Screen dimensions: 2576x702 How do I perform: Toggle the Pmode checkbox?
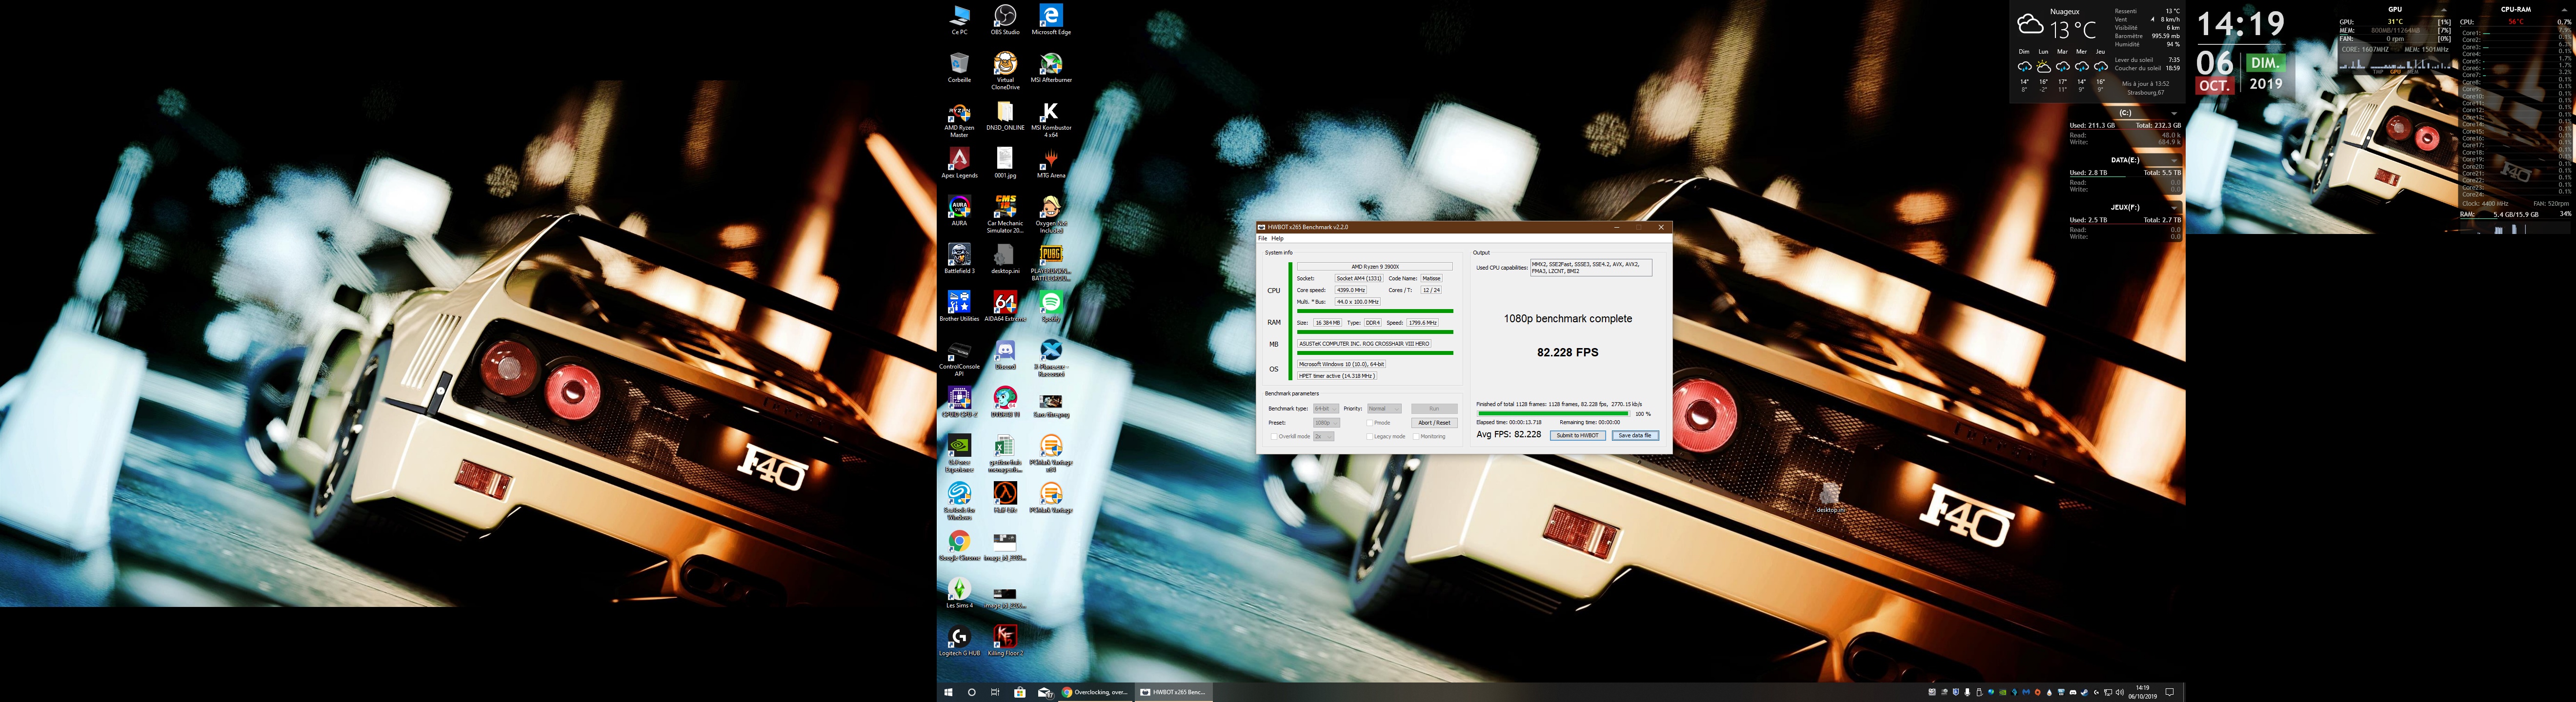click(1369, 424)
